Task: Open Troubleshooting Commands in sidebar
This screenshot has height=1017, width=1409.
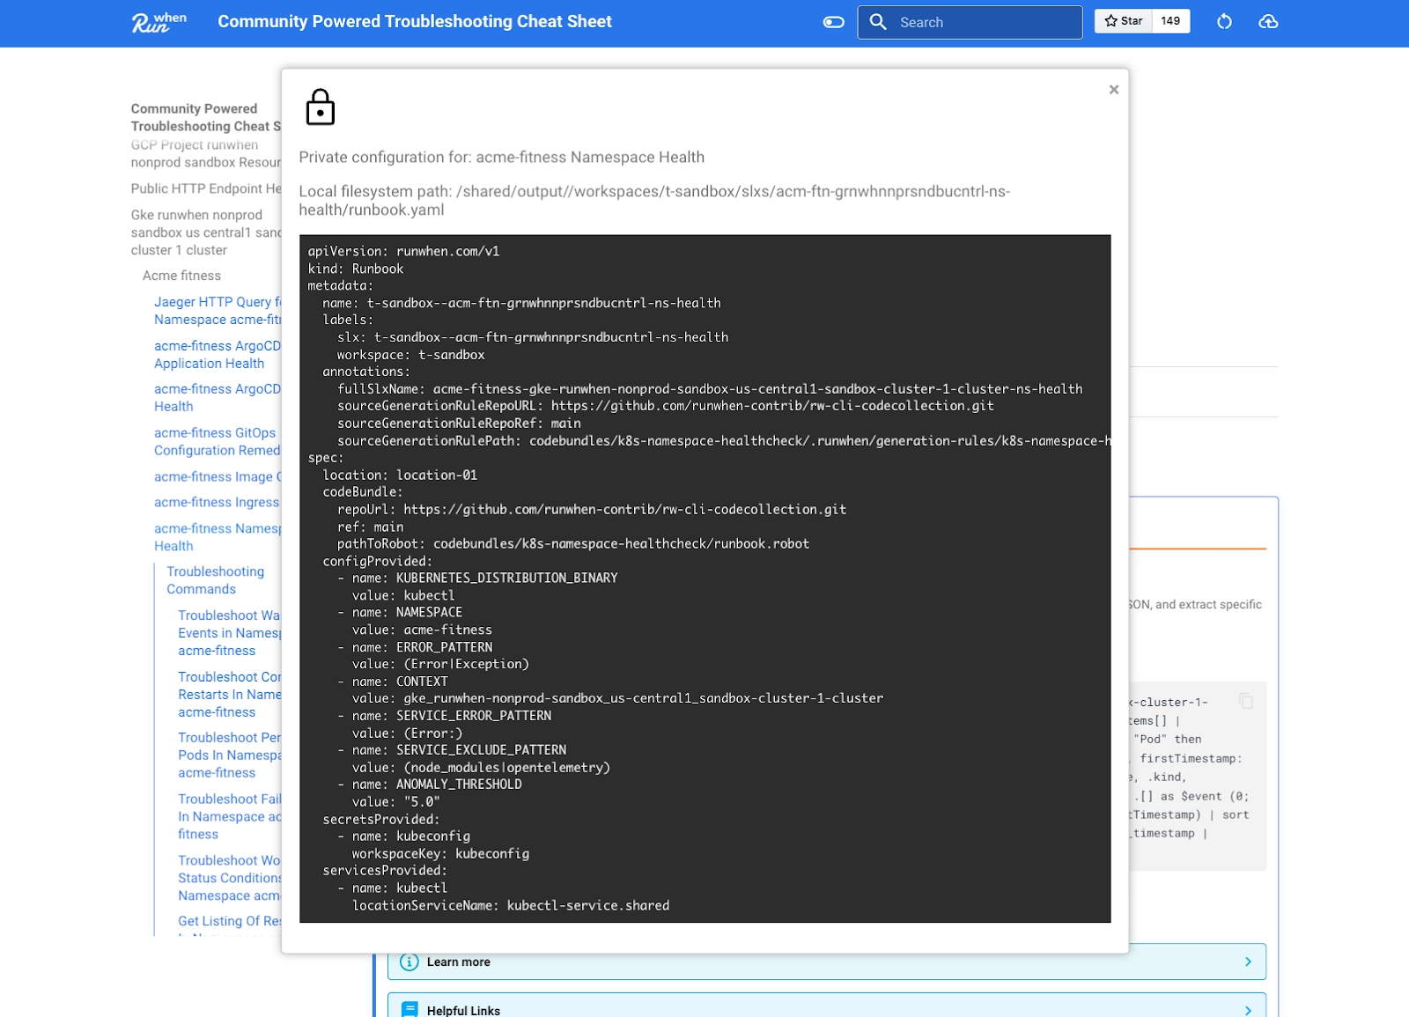Action: (215, 580)
